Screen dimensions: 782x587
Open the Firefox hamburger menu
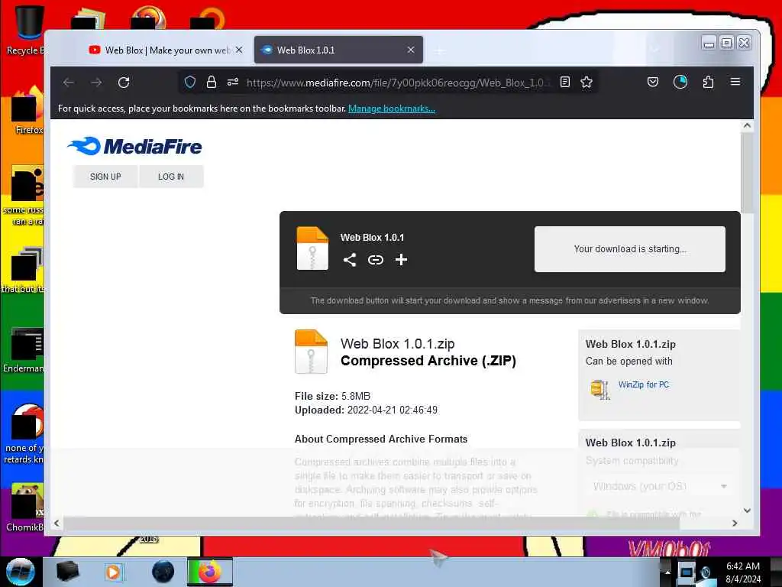point(735,81)
